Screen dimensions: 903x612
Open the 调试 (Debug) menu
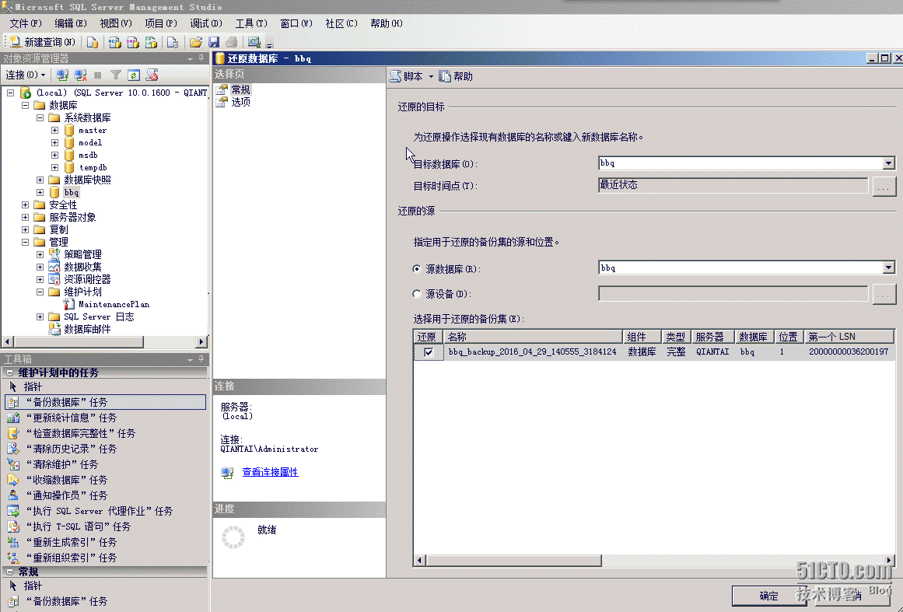(x=205, y=23)
